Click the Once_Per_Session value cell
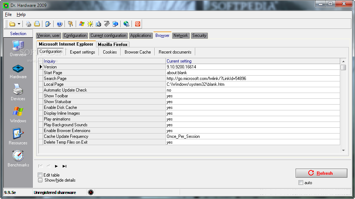This screenshot has height=199, width=355. pyautogui.click(x=253, y=136)
